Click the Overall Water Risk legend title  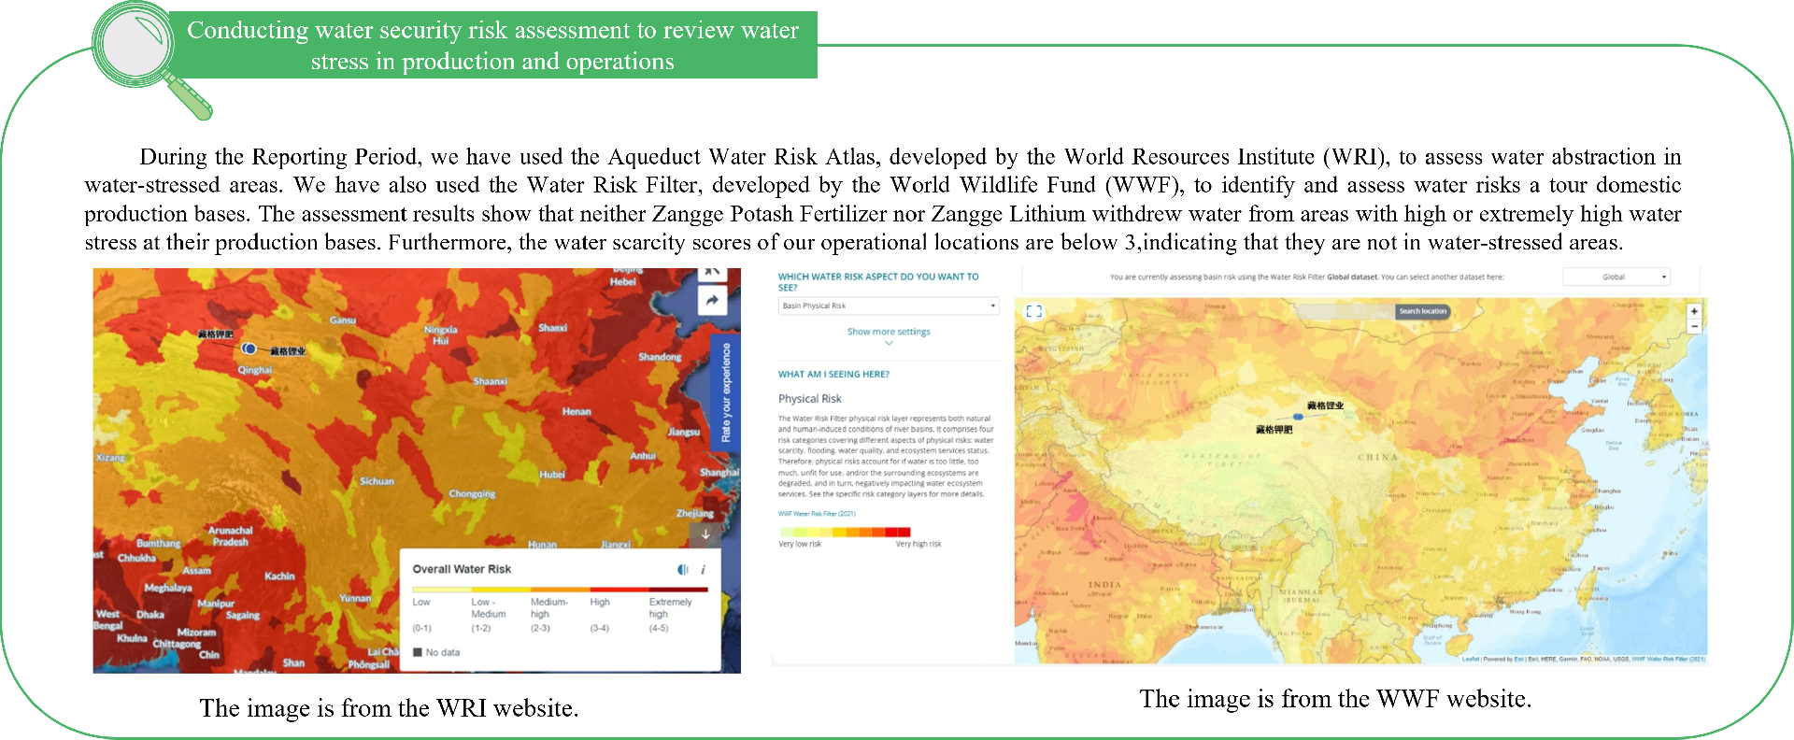click(x=462, y=569)
